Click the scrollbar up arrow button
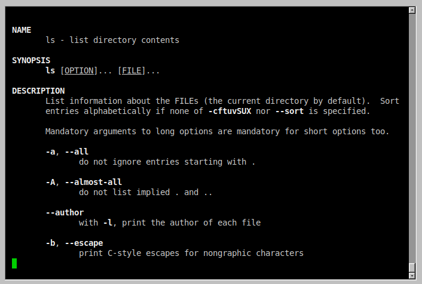 412,10
